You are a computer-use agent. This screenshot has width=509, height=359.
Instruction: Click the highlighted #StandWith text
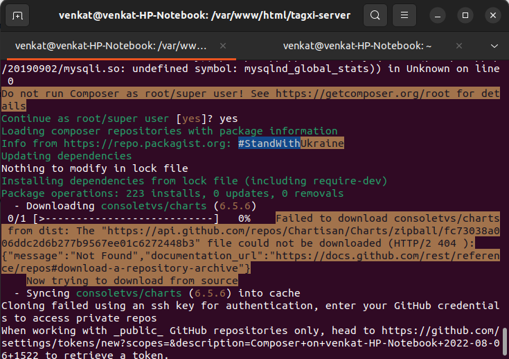coord(269,143)
